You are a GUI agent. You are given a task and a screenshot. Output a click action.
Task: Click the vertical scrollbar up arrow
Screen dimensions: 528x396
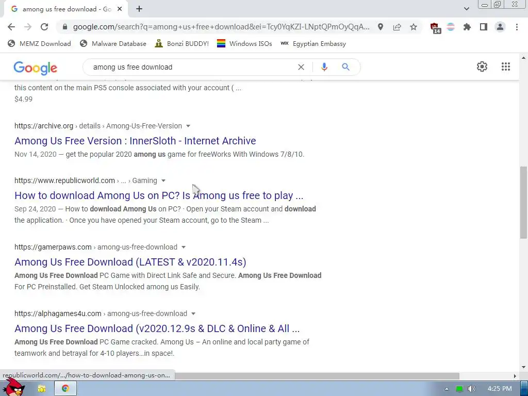click(x=523, y=58)
